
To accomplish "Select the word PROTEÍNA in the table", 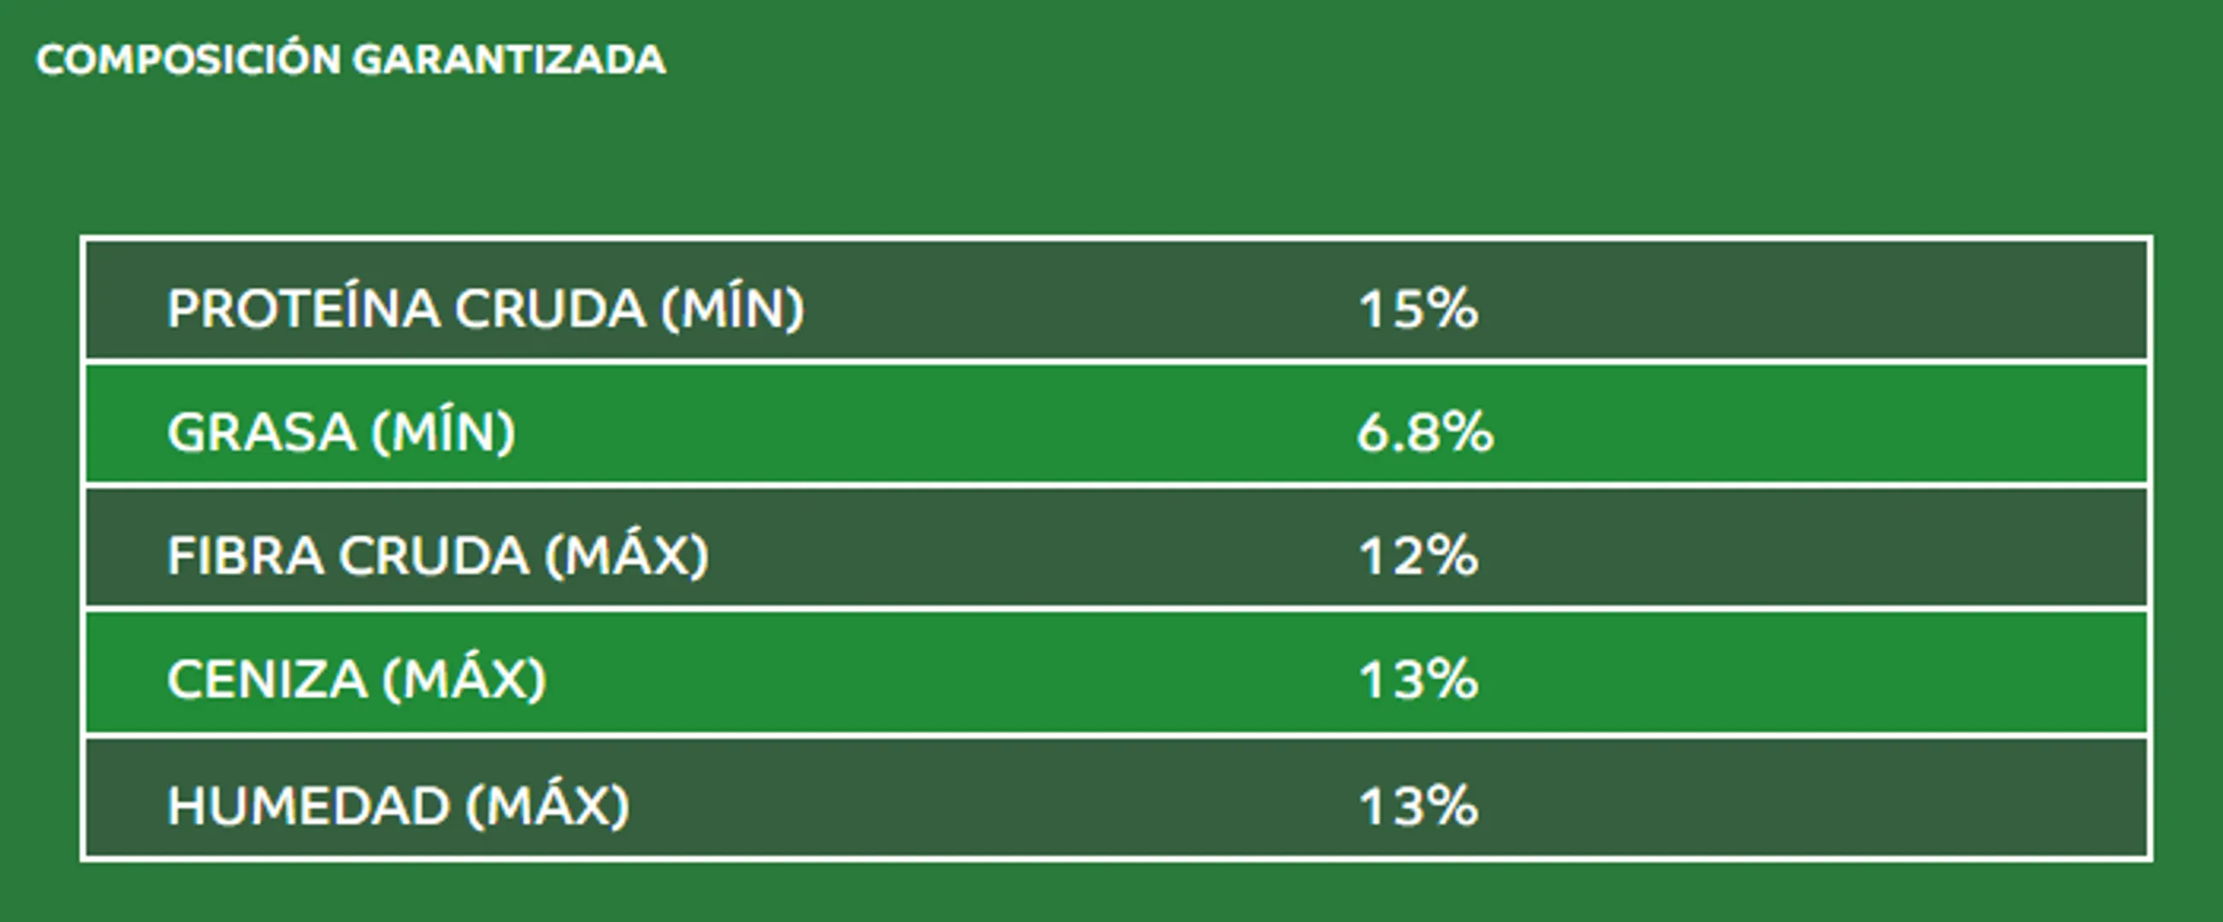I will tap(304, 308).
